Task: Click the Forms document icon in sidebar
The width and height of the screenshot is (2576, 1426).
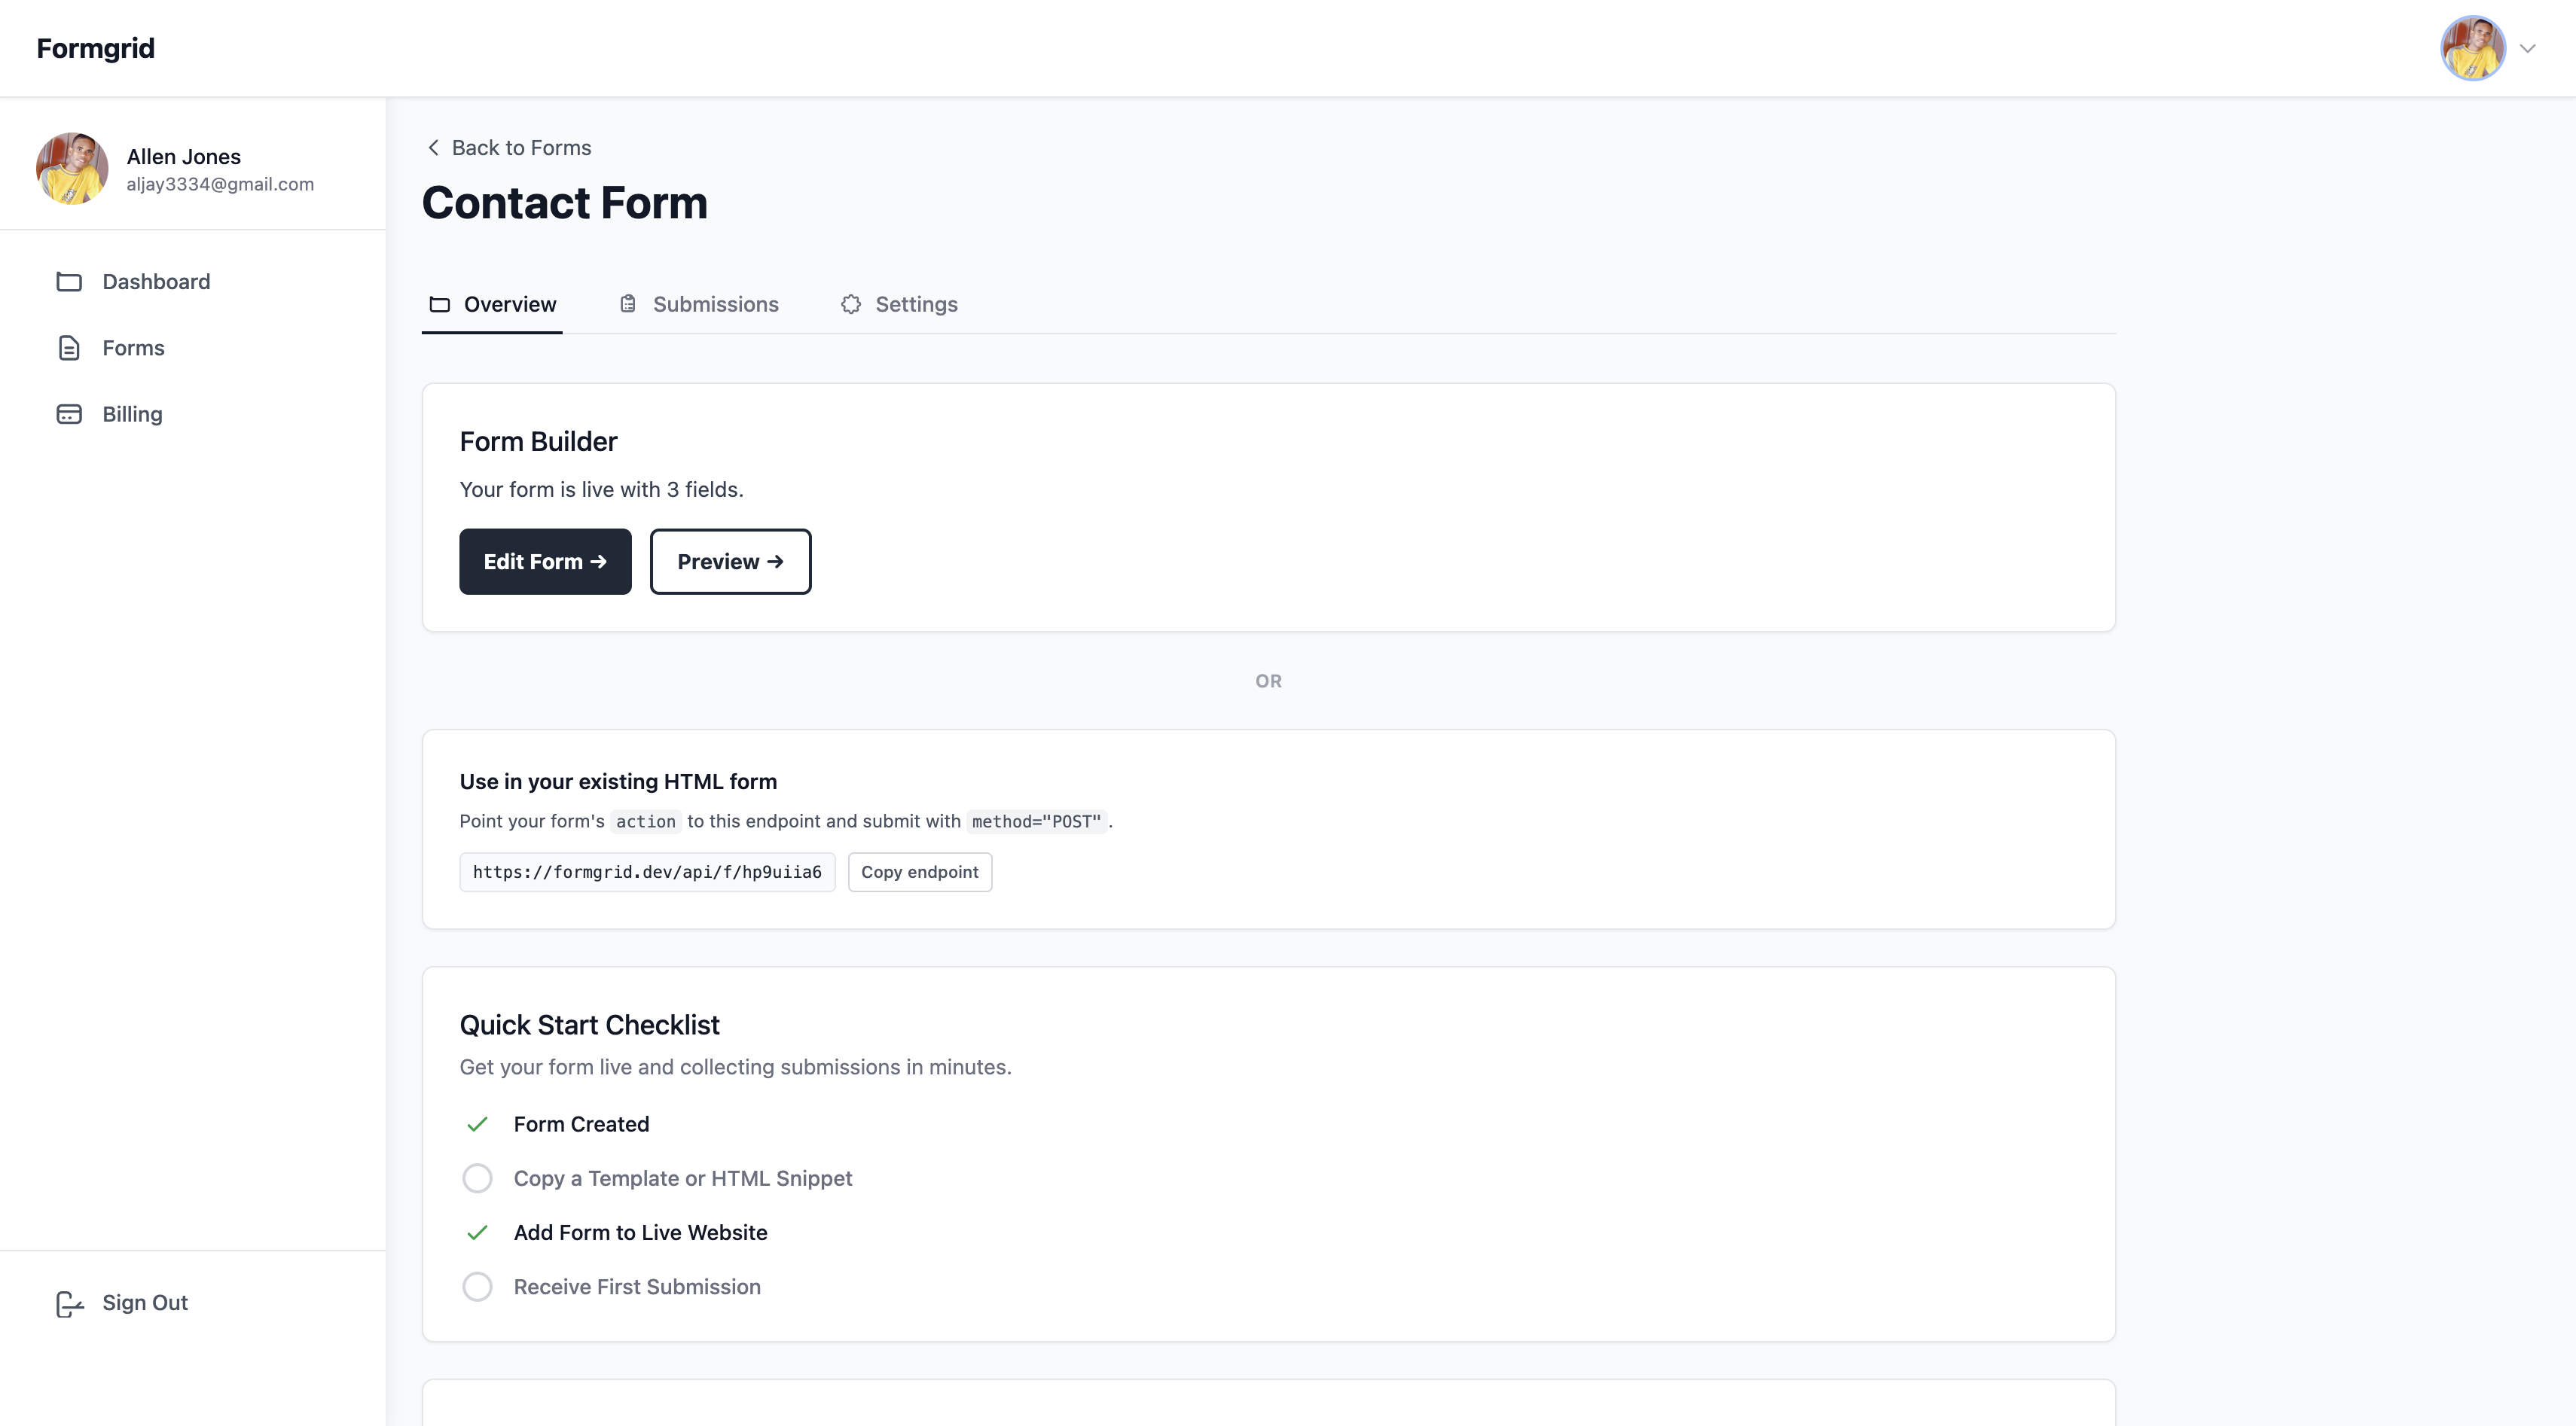Action: click(x=69, y=348)
